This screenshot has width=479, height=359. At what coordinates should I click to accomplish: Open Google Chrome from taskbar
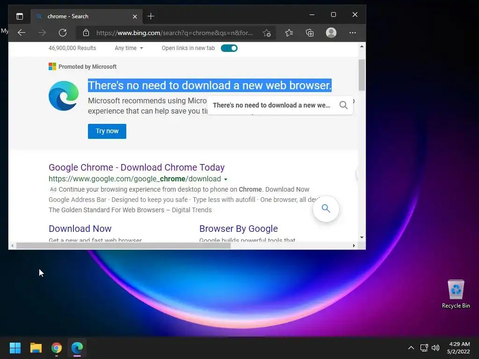coord(57,348)
